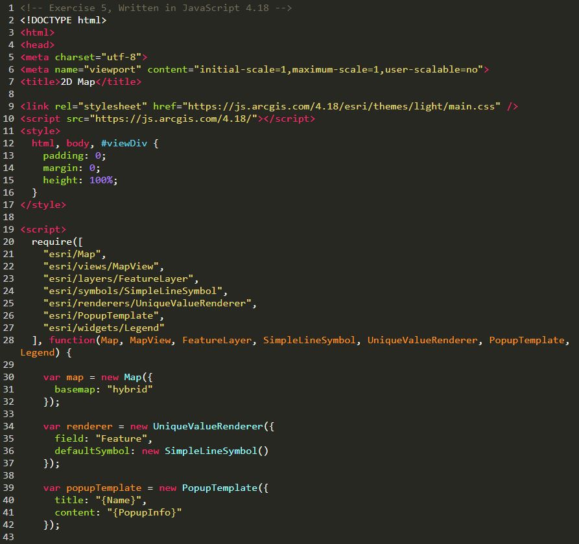Click the DOCTYPE html declaration

point(64,20)
